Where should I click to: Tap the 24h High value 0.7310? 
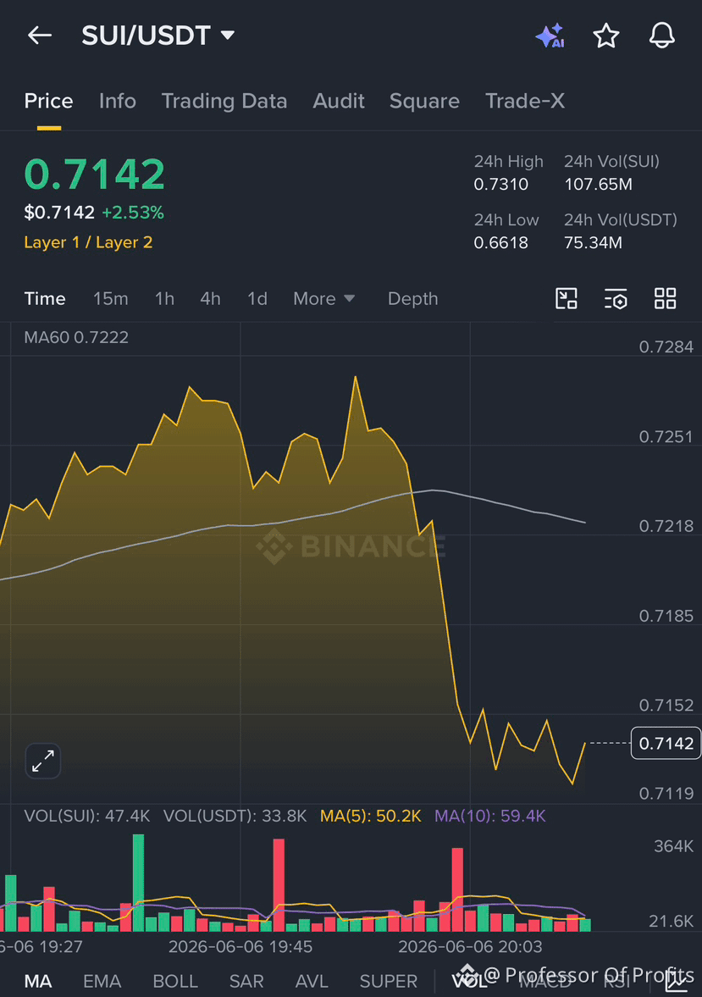(501, 185)
